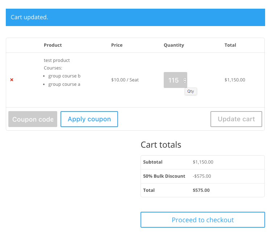Click the 'test product' name
The width and height of the screenshot is (272, 236).
[x=57, y=60]
